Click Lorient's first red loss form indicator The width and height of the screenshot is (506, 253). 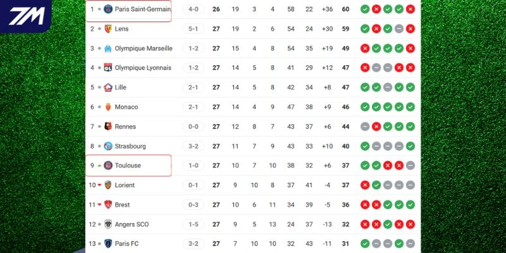365,185
